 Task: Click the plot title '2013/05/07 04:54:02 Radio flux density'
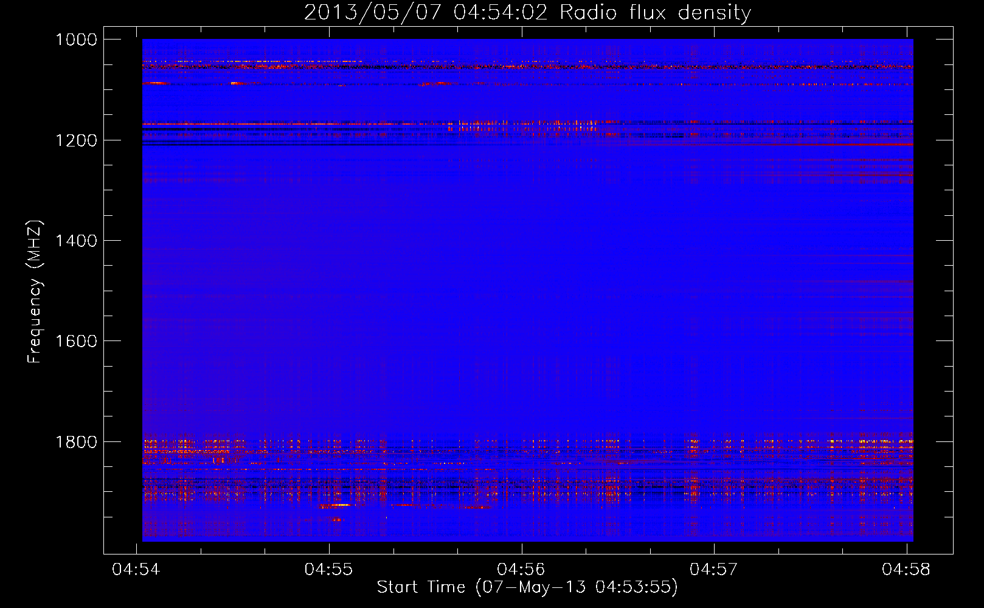pyautogui.click(x=527, y=13)
